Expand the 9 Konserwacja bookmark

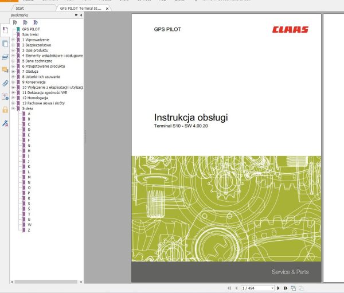tap(13, 82)
